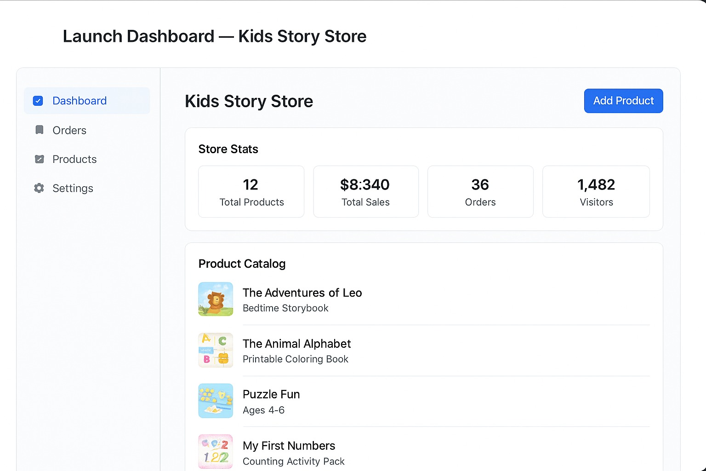The image size is (706, 471).
Task: Select the Total Sales stat card
Action: coord(365,191)
